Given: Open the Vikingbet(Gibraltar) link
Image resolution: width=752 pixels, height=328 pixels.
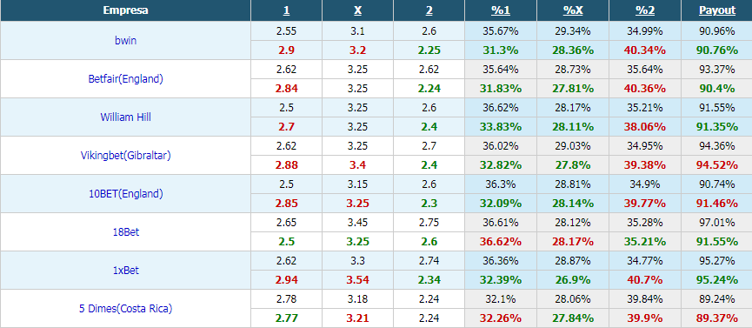Looking at the screenshot, I should 126,156.
